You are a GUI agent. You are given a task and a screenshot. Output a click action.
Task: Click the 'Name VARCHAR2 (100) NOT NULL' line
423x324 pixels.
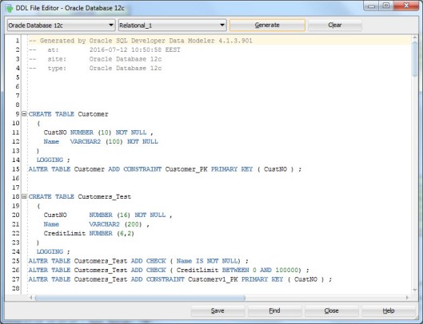pos(101,141)
